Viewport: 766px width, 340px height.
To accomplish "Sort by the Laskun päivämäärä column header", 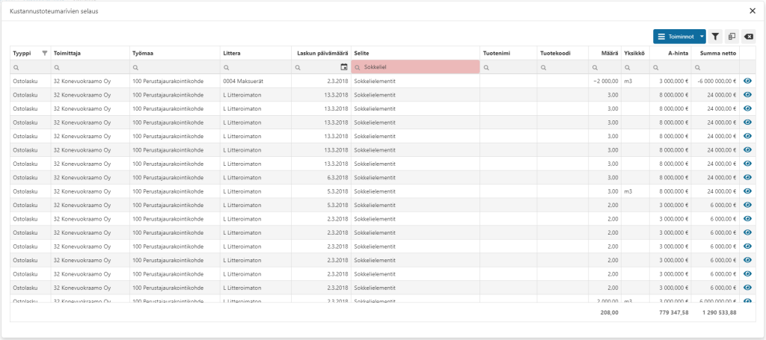I will (322, 53).
